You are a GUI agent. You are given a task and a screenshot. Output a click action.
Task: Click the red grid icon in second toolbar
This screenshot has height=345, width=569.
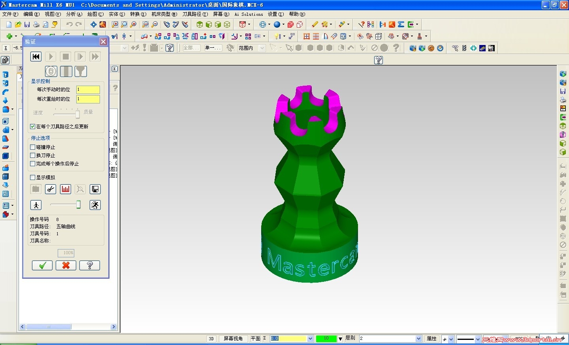(307, 36)
